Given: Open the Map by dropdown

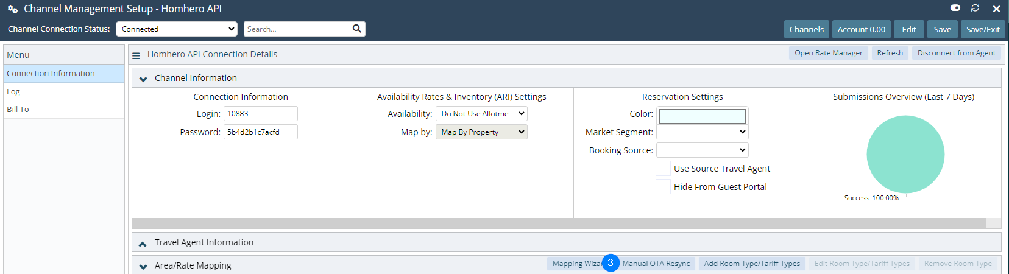Looking at the screenshot, I should (x=481, y=132).
